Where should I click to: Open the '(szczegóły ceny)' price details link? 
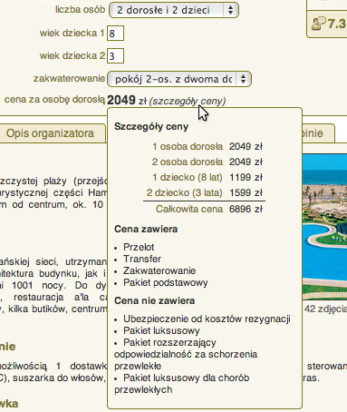tap(188, 101)
